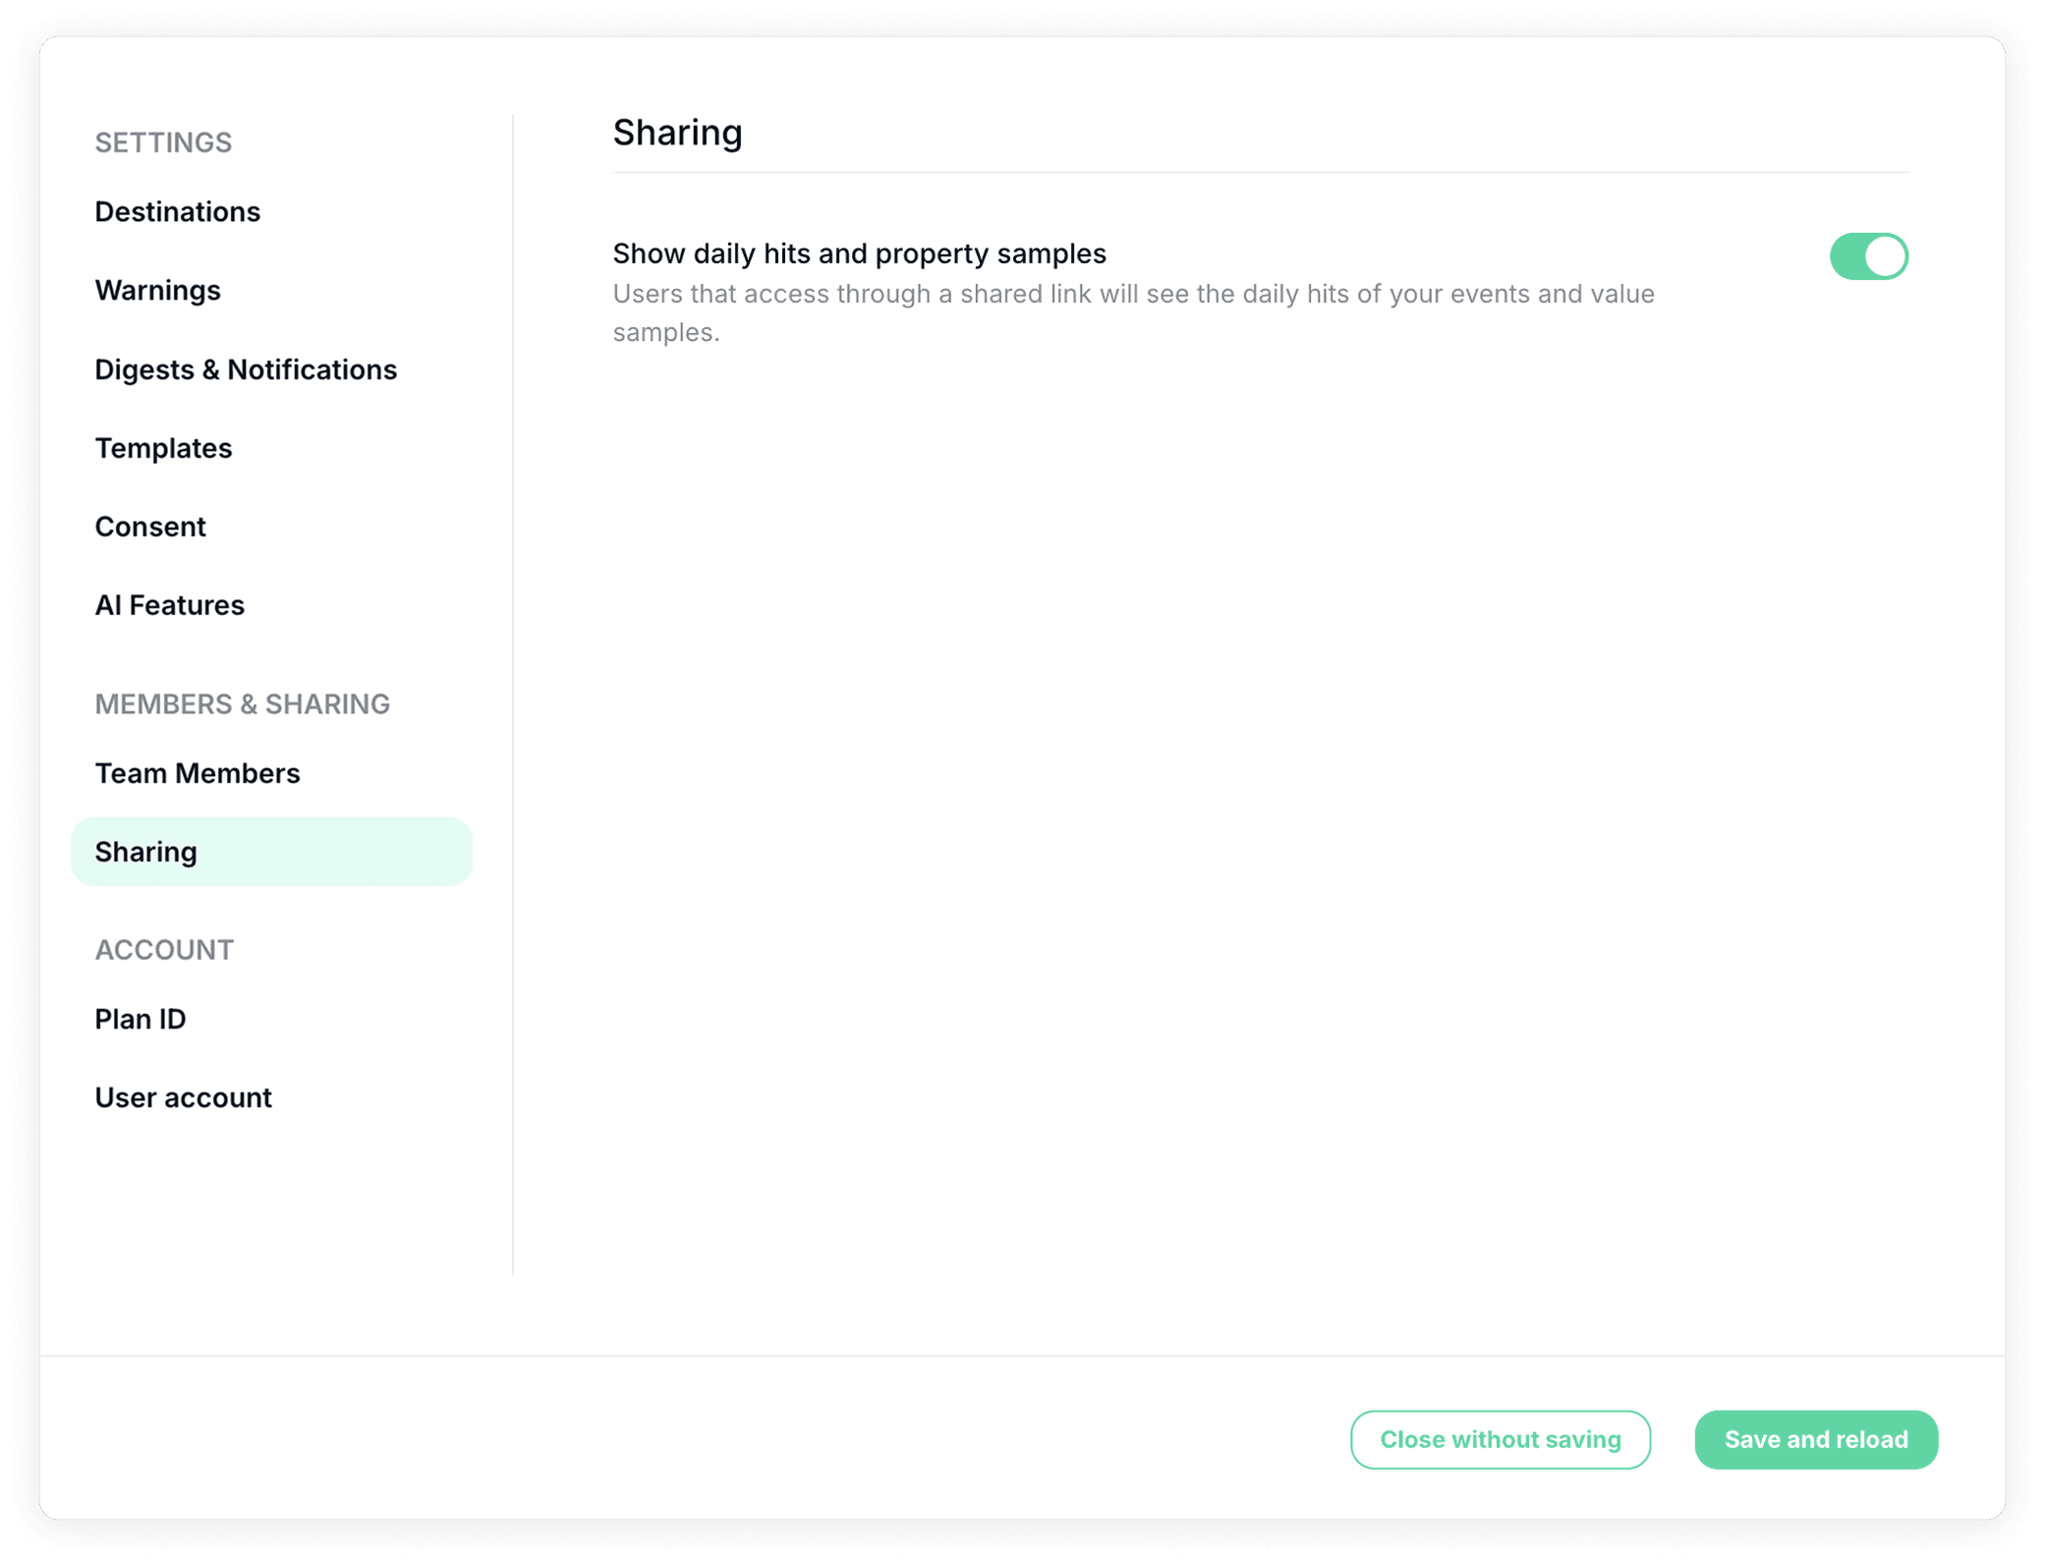Image resolution: width=2045 pixels, height=1563 pixels.
Task: Open the Team Members section
Action: coord(197,773)
